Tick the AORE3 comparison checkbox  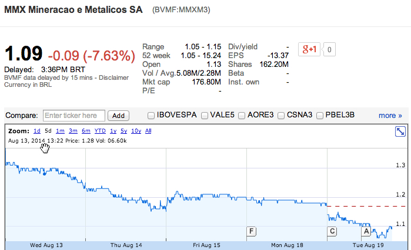242,116
